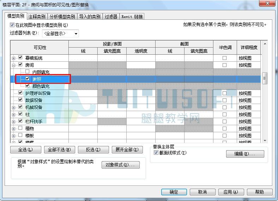Open the Revit 链接 tab
The image size is (278, 201).
[132, 17]
